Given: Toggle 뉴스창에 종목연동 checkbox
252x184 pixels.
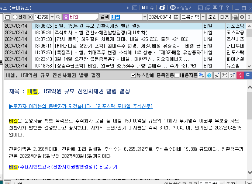Looking at the screenshot, I should pos(133,75).
